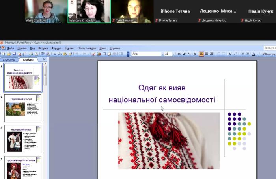The width and height of the screenshot is (276, 179).
Task: Open the font color dropdown arrow
Action: (x=258, y=54)
